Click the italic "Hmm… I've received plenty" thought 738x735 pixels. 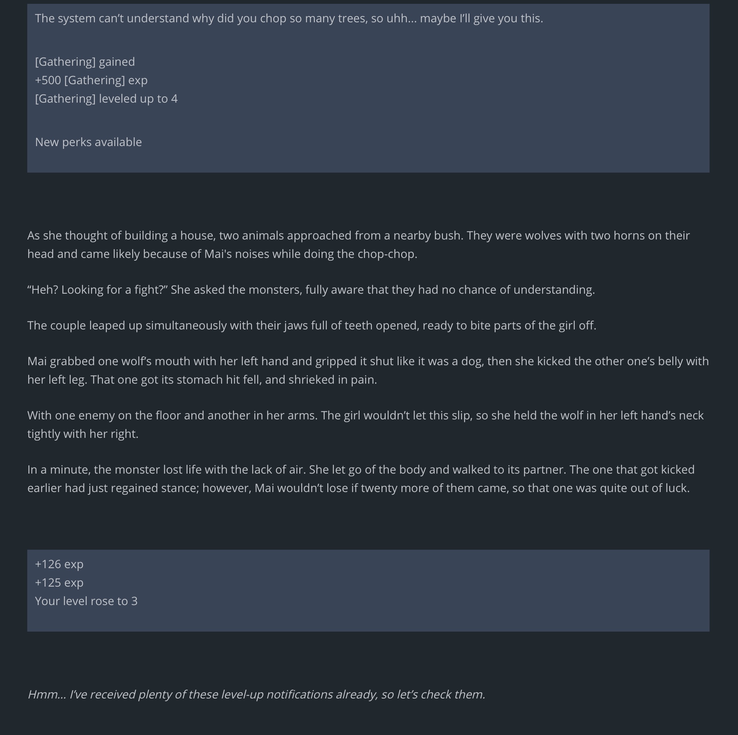click(x=256, y=694)
